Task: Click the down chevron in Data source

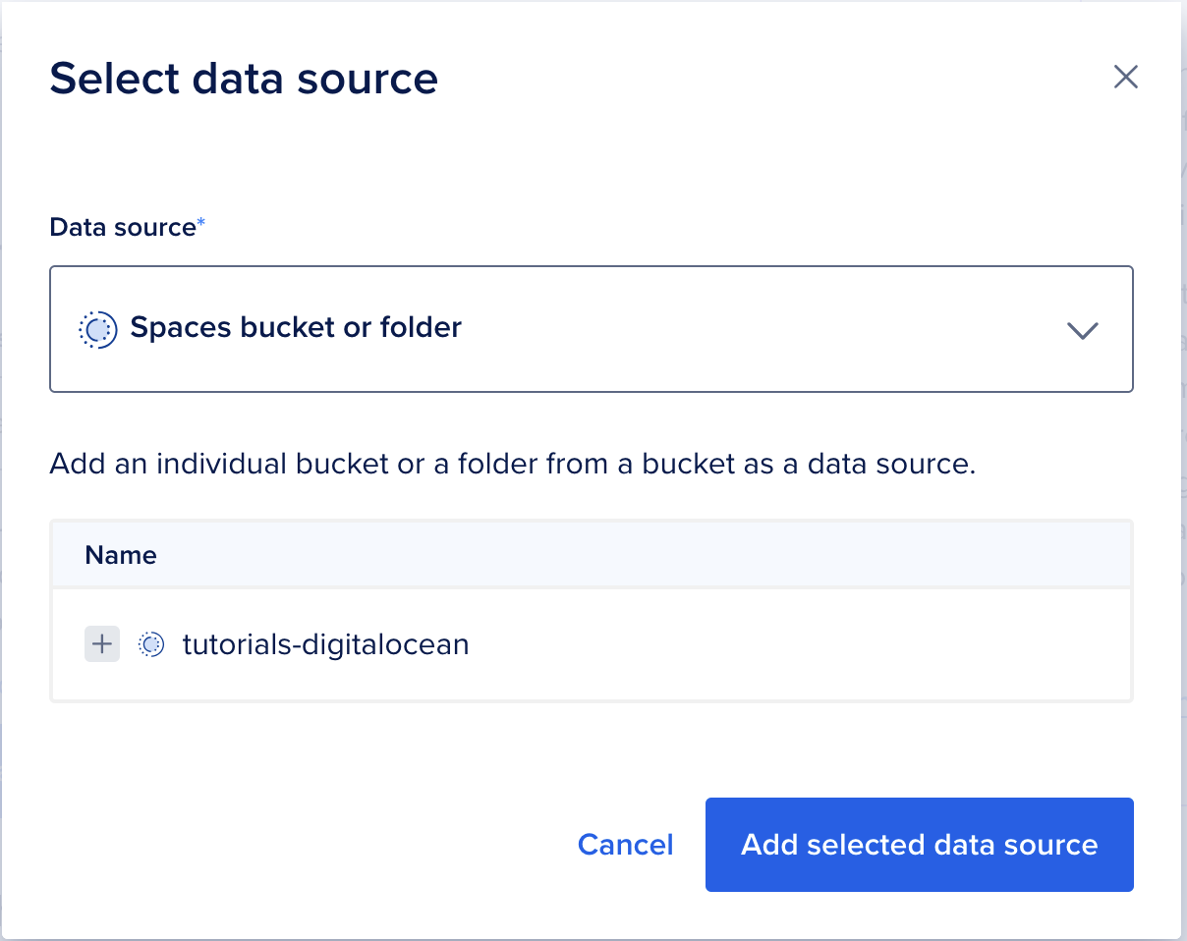Action: point(1082,330)
